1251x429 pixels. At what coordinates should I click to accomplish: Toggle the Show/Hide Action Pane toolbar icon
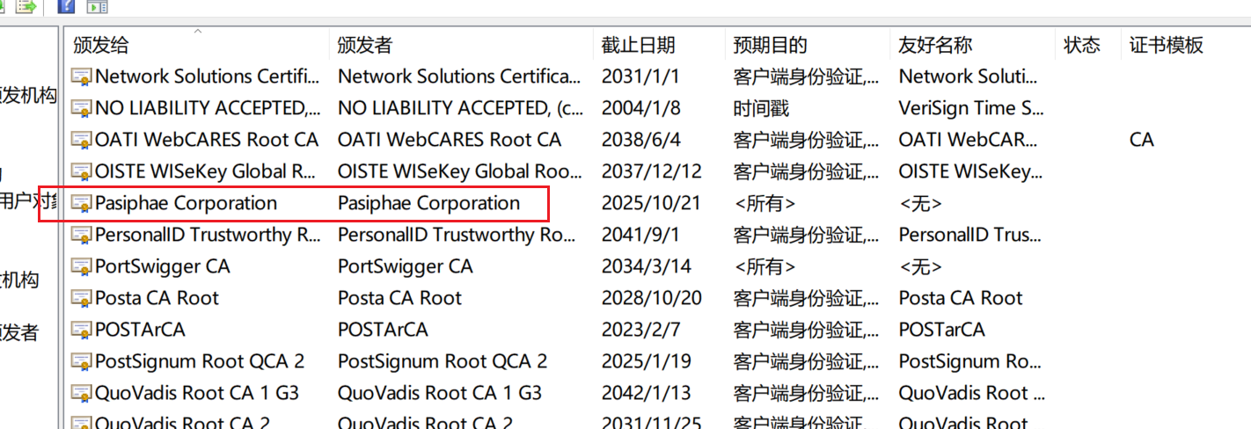(97, 6)
